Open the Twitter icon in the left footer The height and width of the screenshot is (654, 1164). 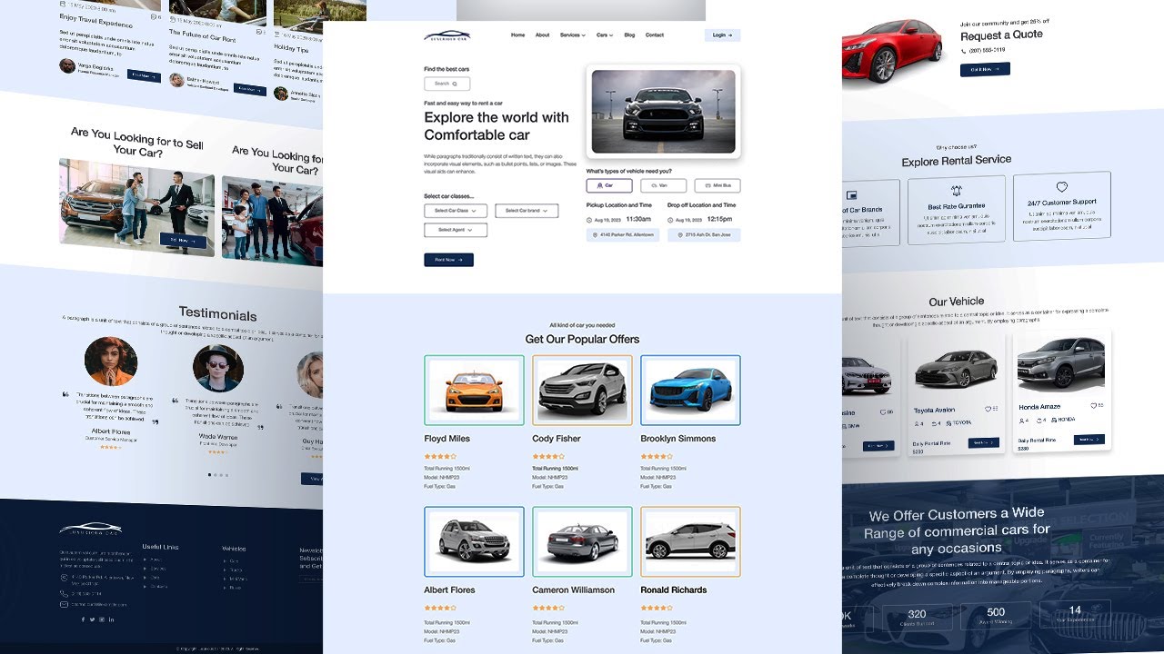pos(92,619)
